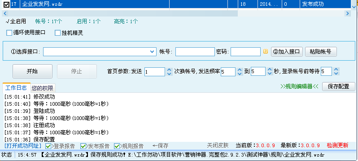
Task: Click the horizontal scrollbar thumb
Action: click(x=123, y=13)
